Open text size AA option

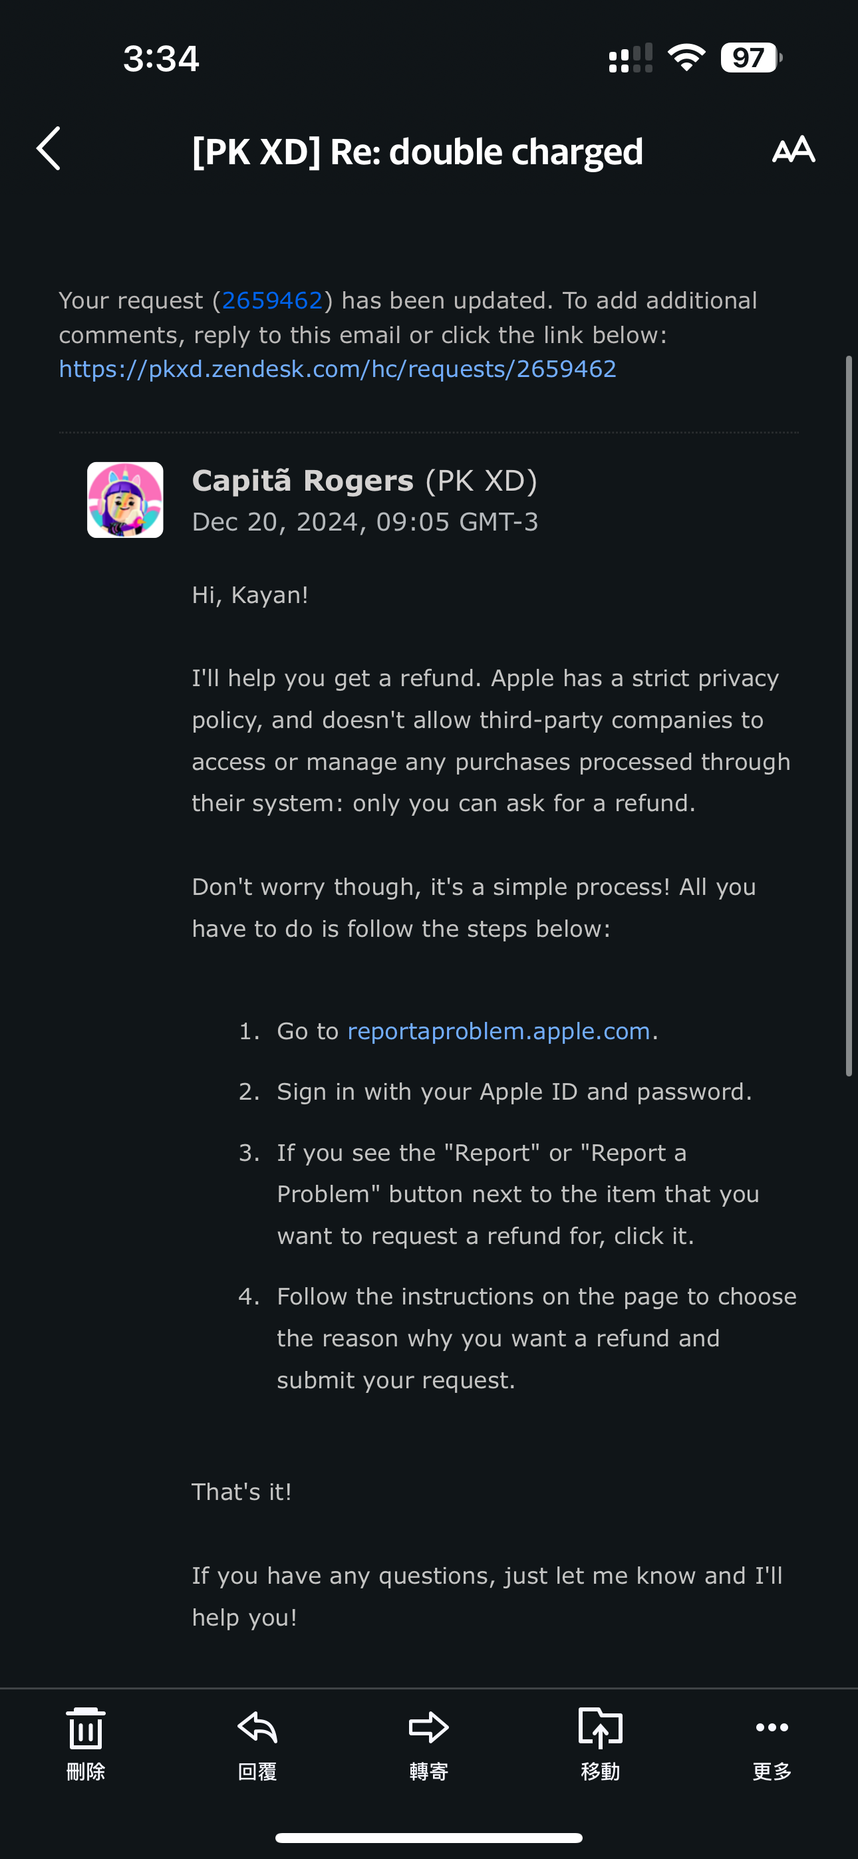tap(793, 150)
